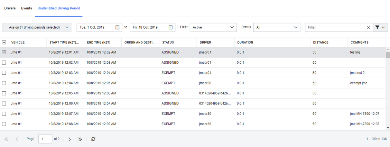
Task: Sort by the DURATION column header
Action: [245, 43]
